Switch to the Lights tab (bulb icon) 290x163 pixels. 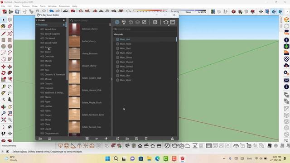[124, 22]
